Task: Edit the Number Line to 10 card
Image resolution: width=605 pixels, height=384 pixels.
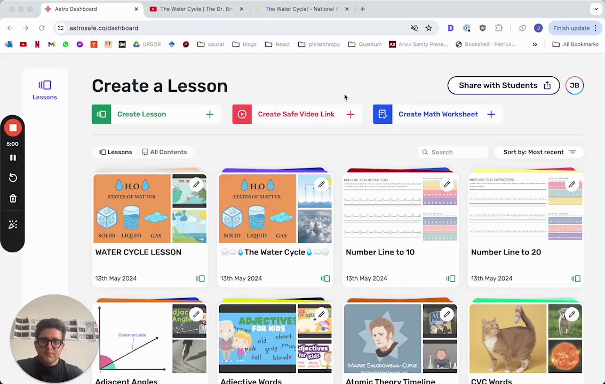Action: (x=447, y=185)
